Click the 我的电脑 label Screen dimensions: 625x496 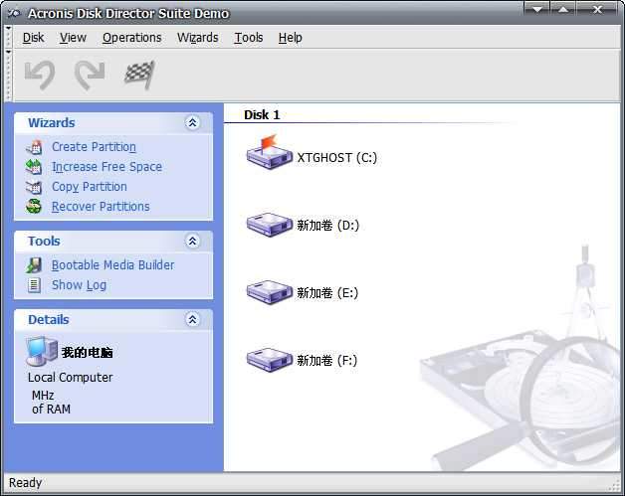tap(87, 352)
